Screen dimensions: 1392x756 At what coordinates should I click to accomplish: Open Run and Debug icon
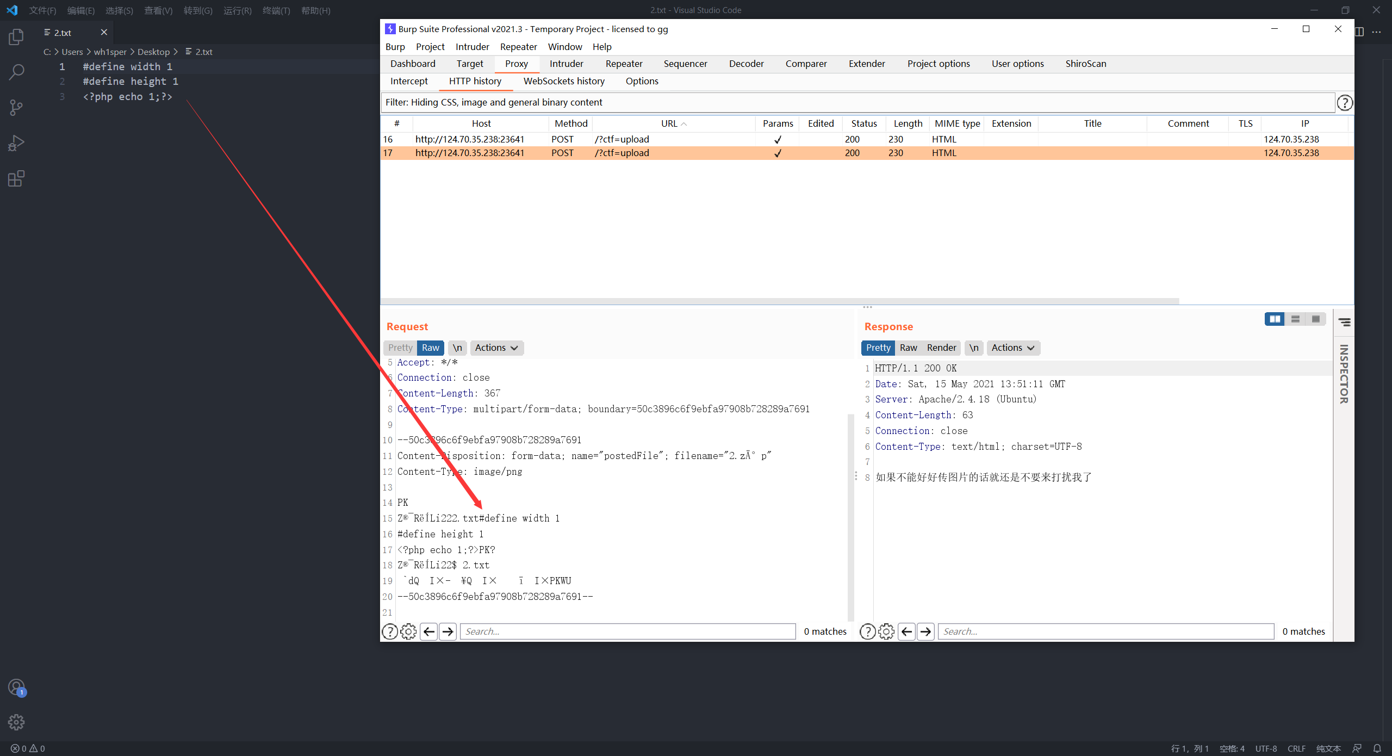click(x=16, y=143)
